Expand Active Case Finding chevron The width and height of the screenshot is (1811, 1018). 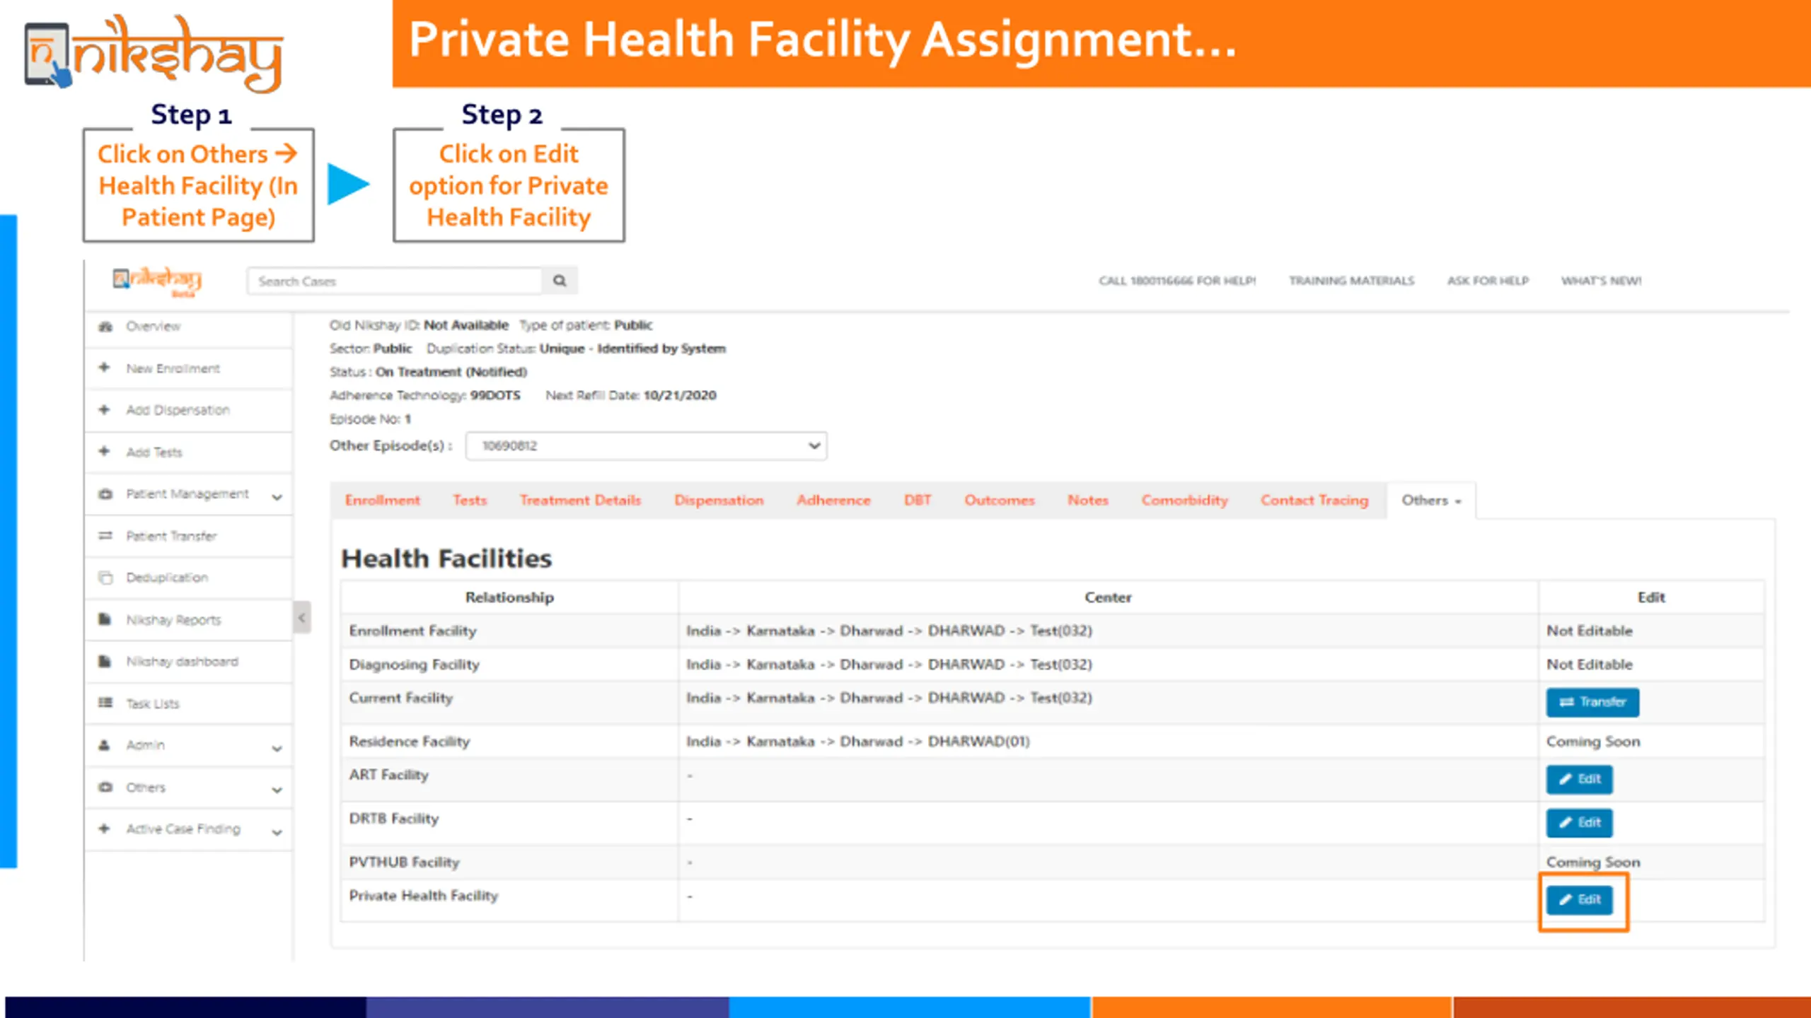tap(277, 832)
